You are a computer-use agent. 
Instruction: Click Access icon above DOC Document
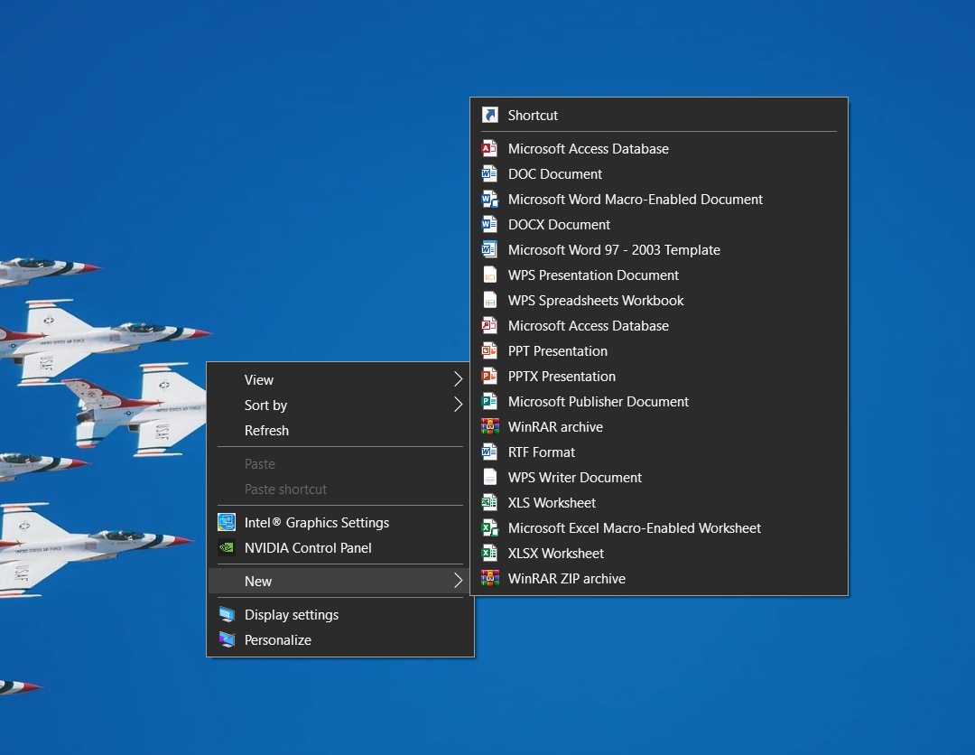tap(490, 149)
